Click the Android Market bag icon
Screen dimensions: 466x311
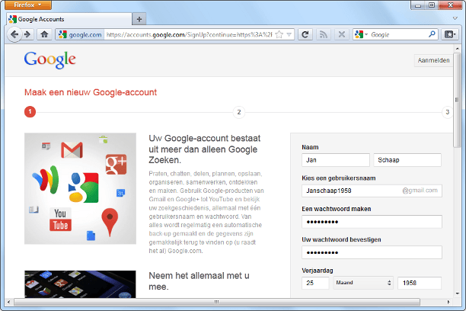[x=104, y=139]
